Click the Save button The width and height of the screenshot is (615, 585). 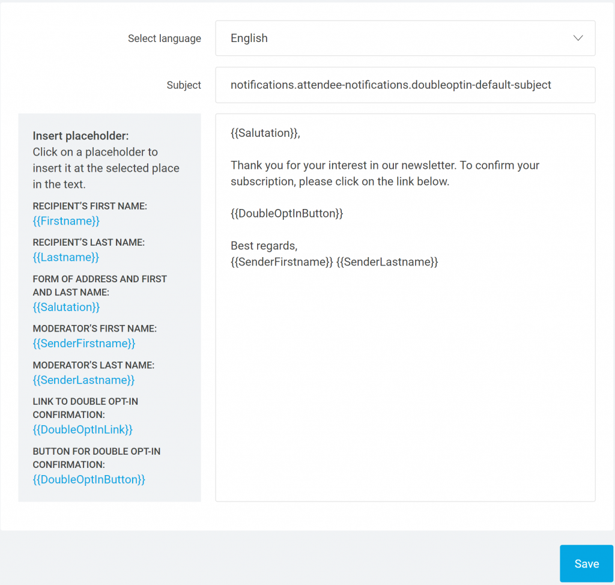586,563
